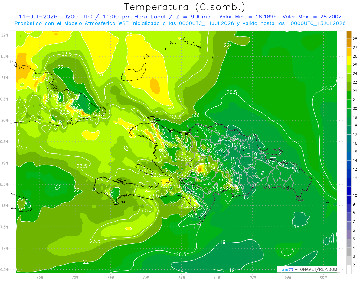
Task: Click the 70W longitude axis label
Action: tap(253, 276)
